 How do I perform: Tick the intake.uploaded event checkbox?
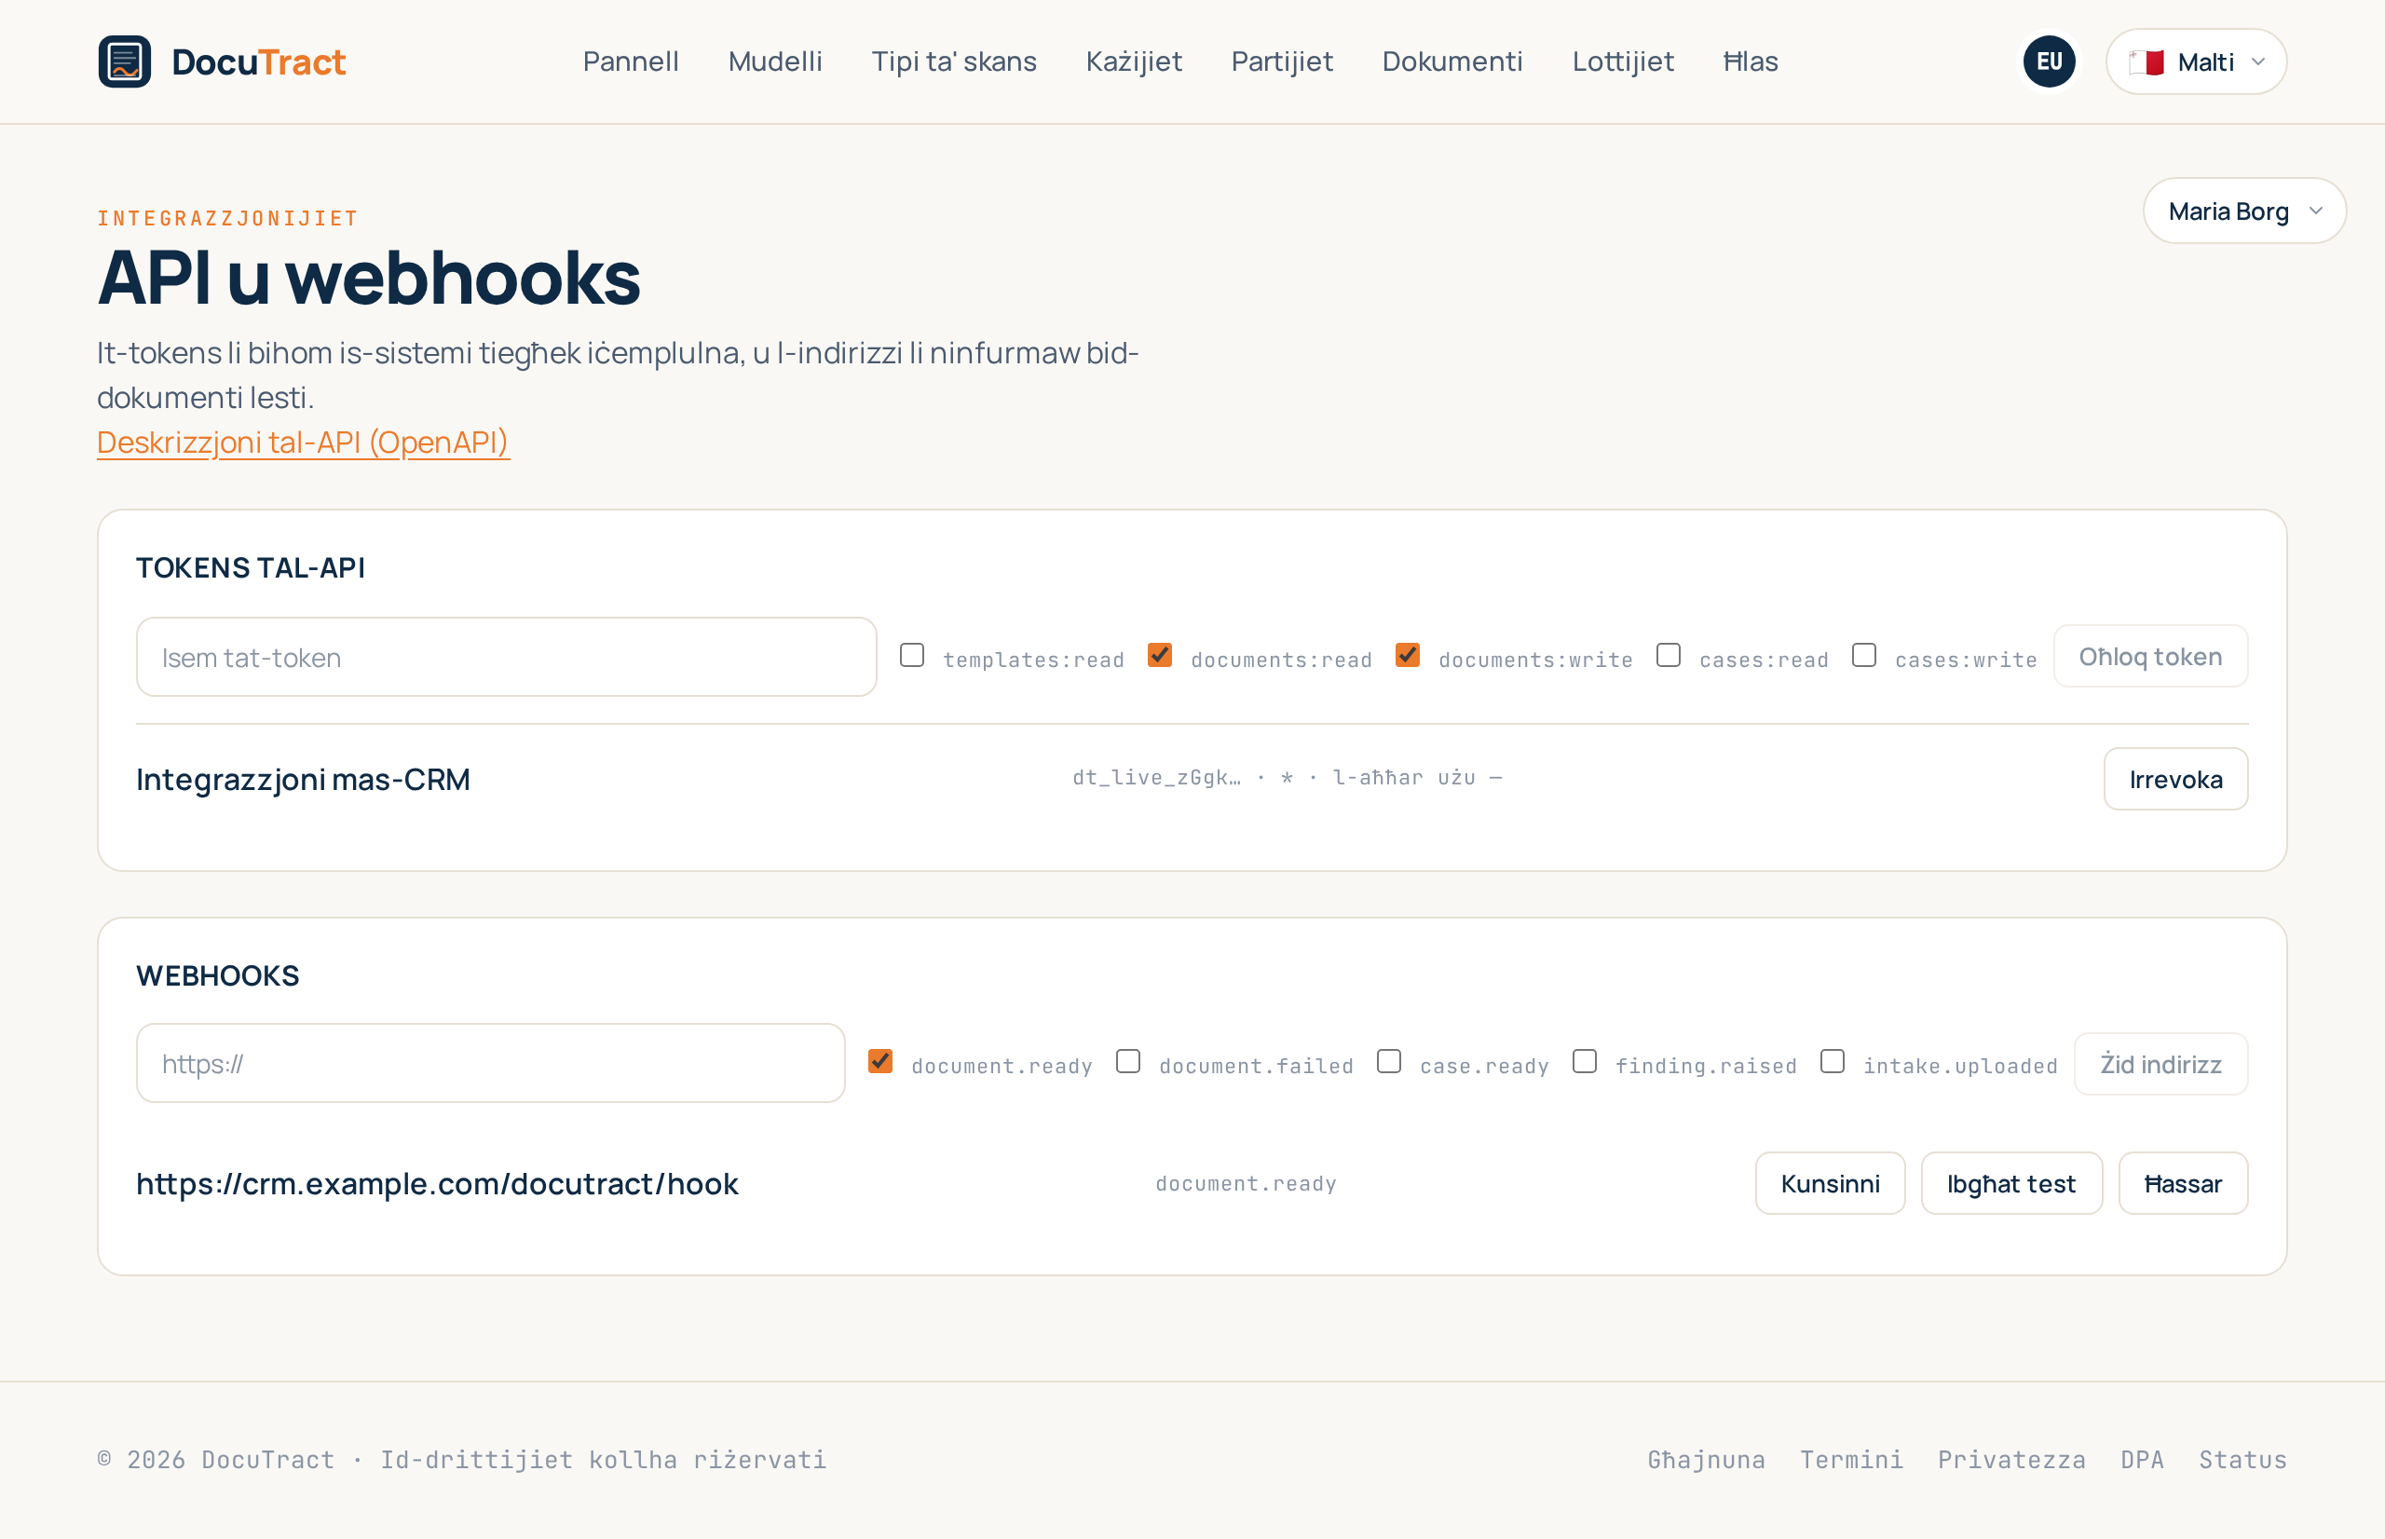[1832, 1060]
